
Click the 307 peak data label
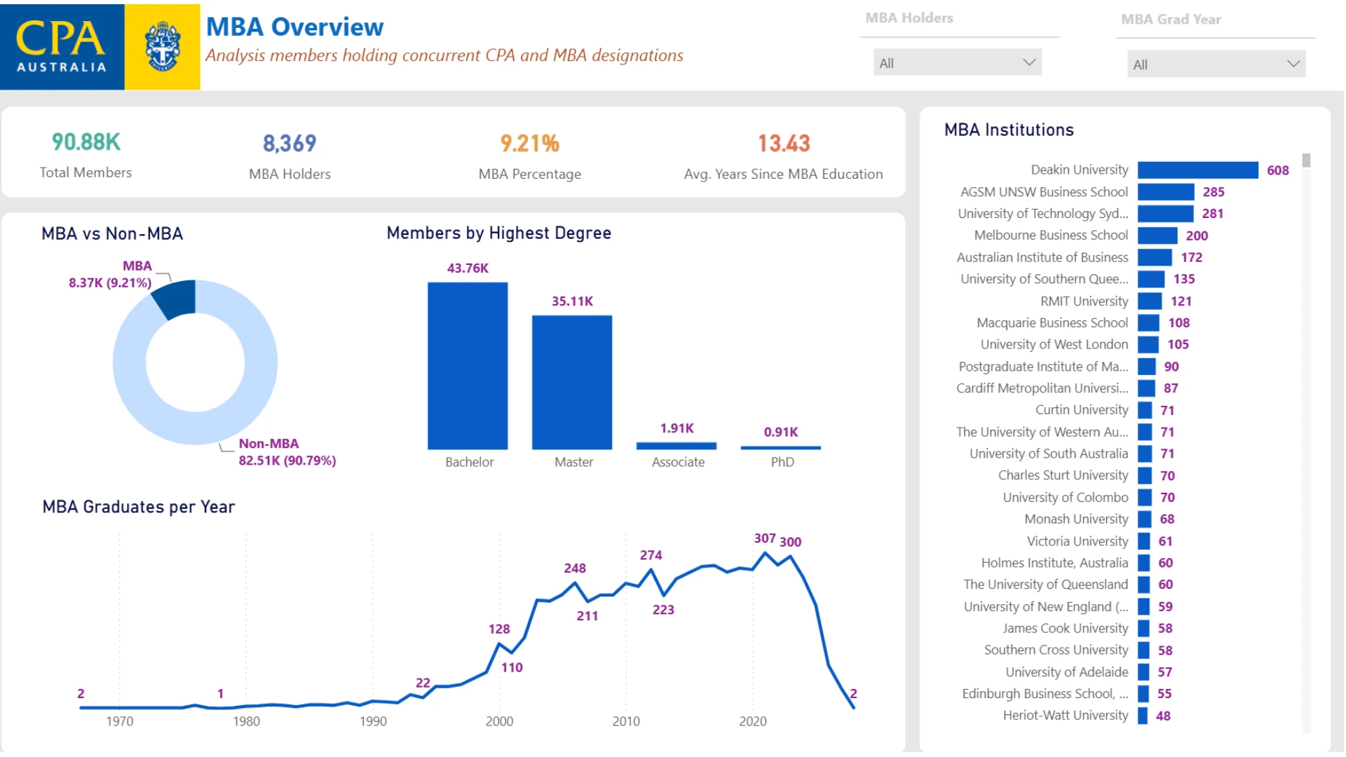click(x=765, y=538)
